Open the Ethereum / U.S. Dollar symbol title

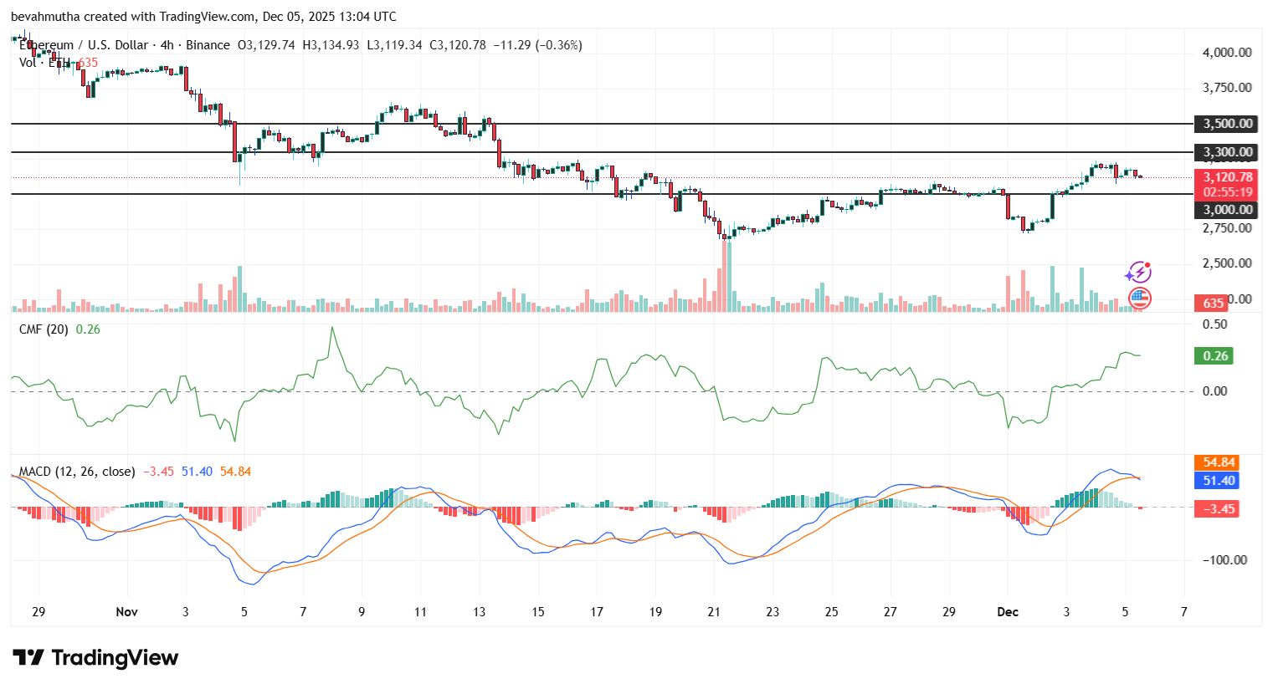click(x=84, y=45)
